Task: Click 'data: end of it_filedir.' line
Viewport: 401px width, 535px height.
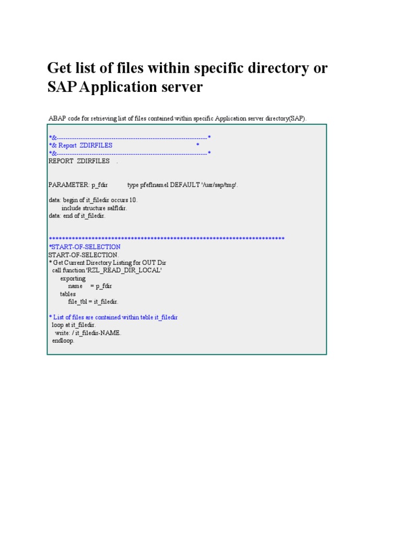Action: (x=77, y=216)
